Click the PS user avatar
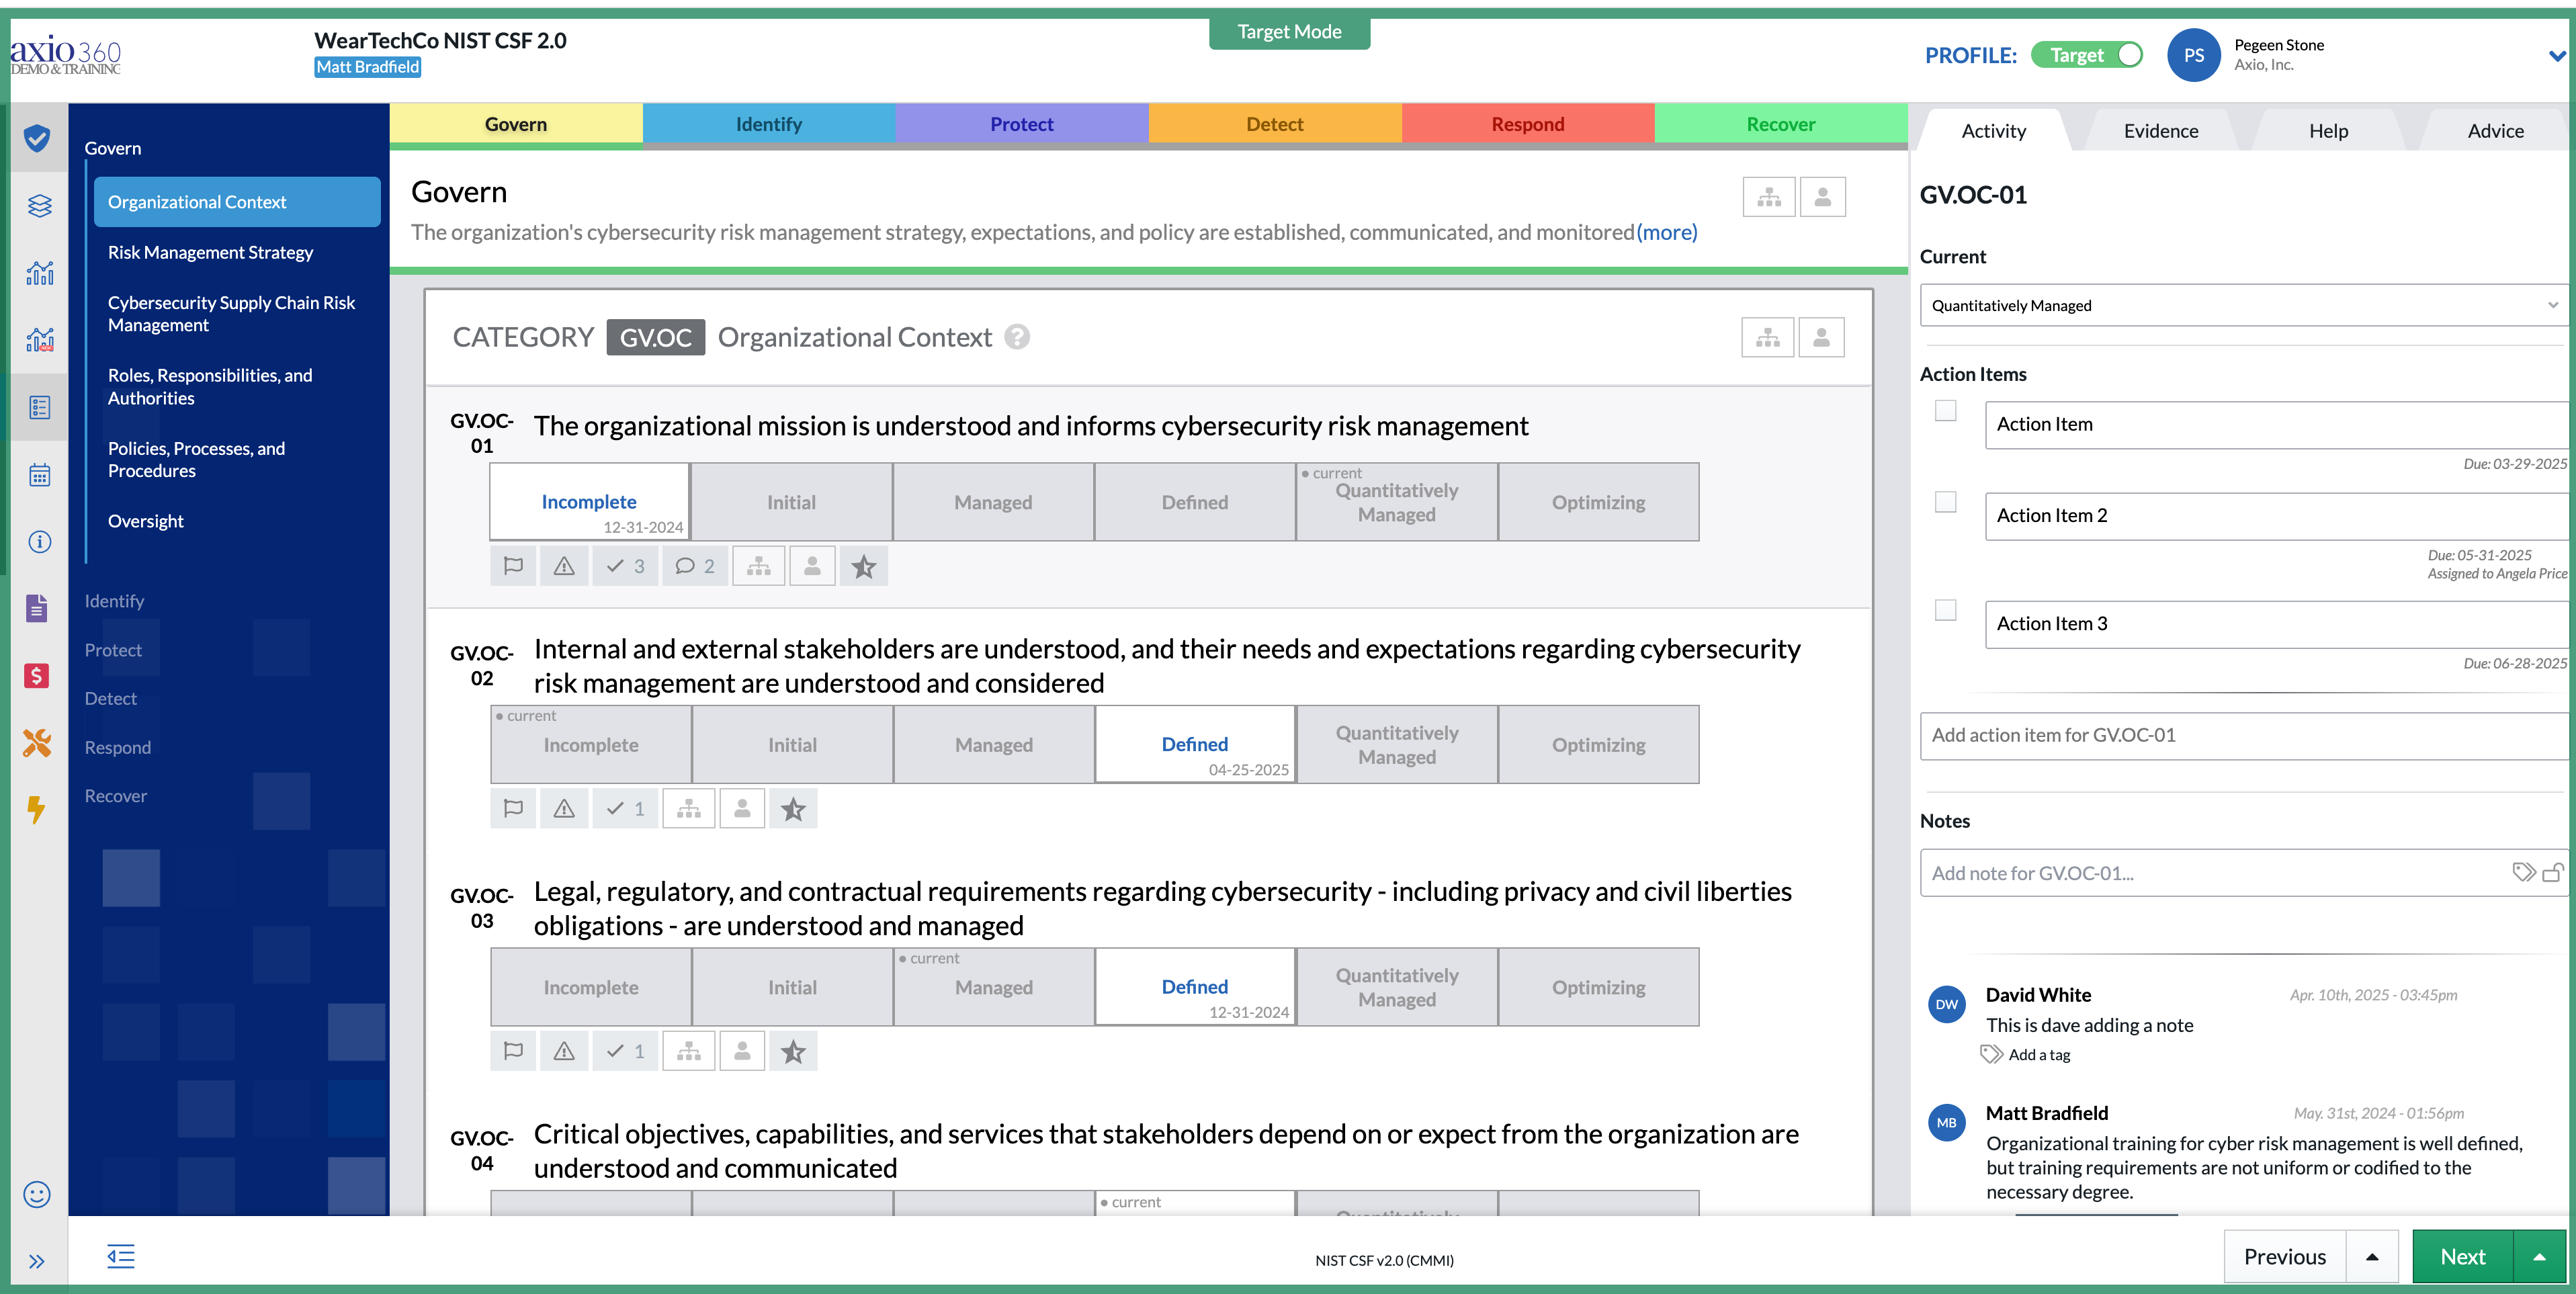 (2193, 56)
